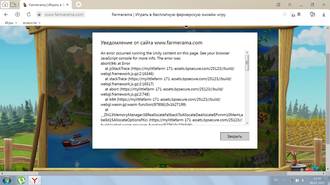
Task: Click the padlock site security icon
Action: (x=39, y=14)
